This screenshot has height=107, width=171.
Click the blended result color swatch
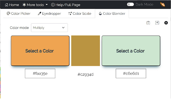click(85, 51)
